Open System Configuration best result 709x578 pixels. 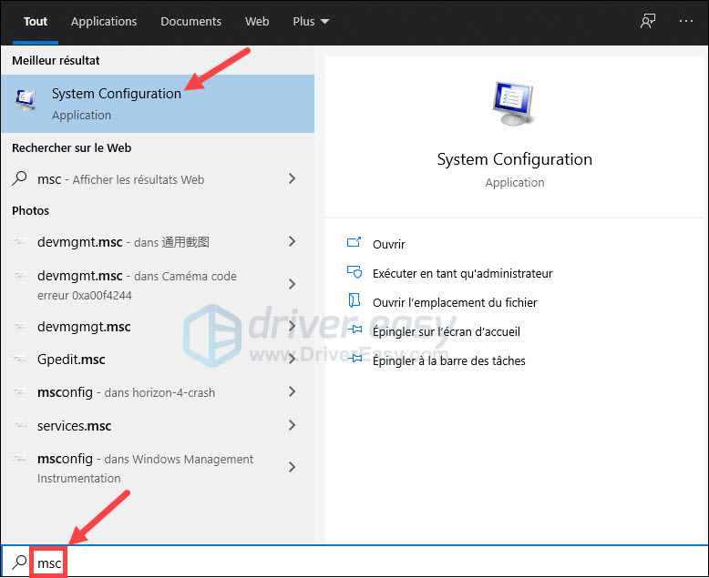click(x=158, y=104)
